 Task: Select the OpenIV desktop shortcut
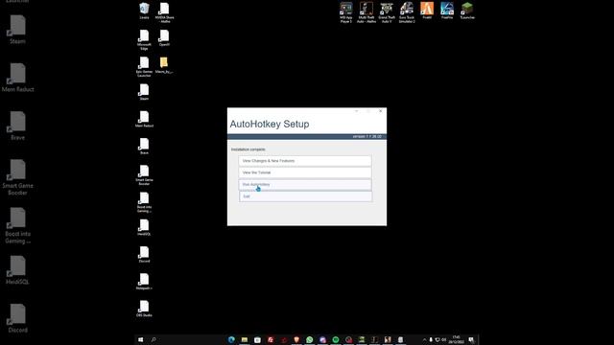164,38
